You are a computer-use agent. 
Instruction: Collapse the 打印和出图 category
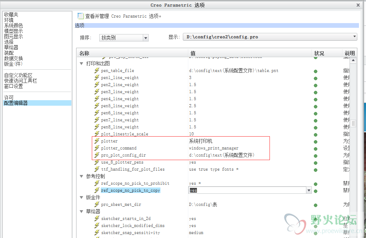pyautogui.click(x=82, y=63)
